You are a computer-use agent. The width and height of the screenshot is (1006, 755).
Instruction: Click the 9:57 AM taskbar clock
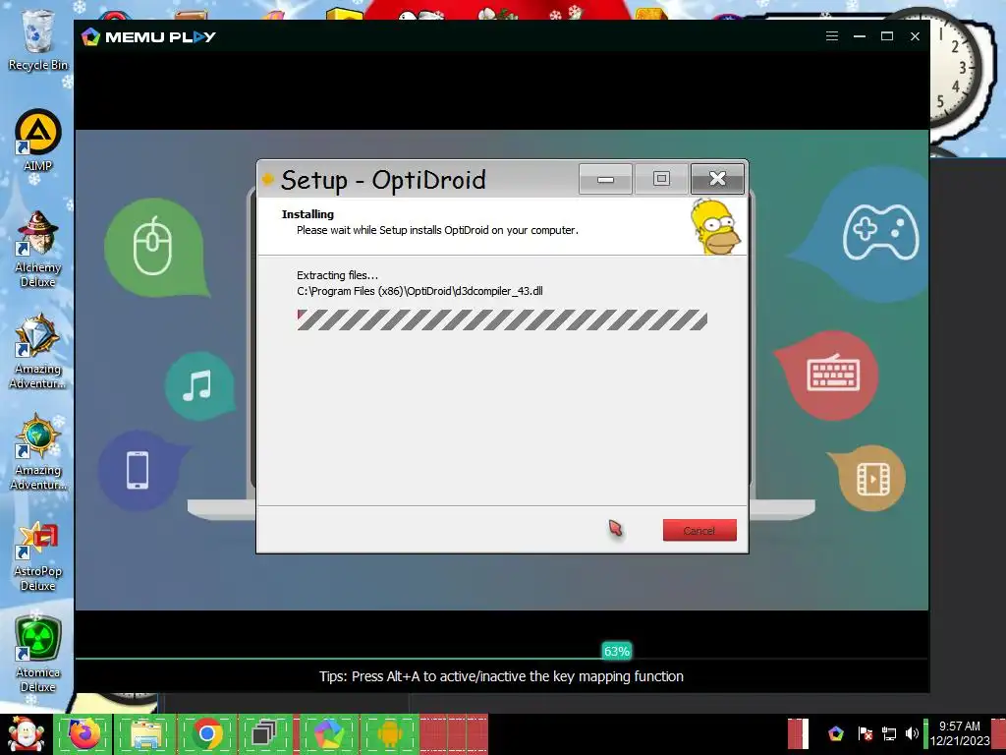tap(959, 733)
